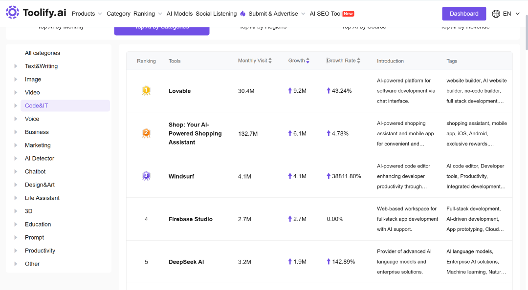Open the Products dropdown menu
528x290 pixels.
[87, 14]
